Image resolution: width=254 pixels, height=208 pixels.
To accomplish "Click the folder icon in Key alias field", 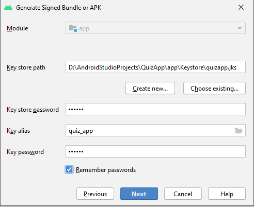I will [x=239, y=131].
